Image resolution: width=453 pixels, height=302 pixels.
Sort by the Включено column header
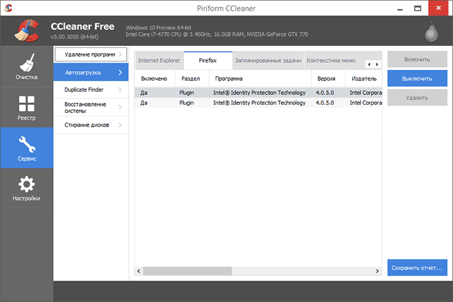[x=155, y=78]
